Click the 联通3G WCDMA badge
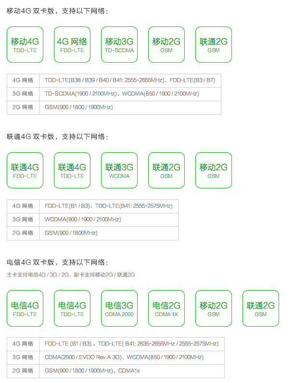Viewport: 294px width, 383px height. pyautogui.click(x=119, y=170)
